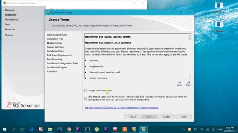Cancel the SQL Server setup

point(166,117)
